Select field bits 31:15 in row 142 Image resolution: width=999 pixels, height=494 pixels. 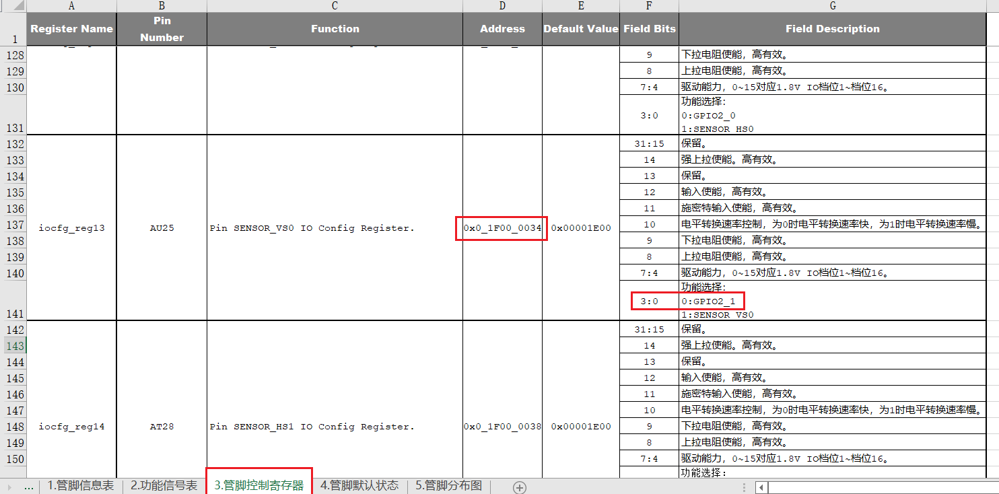[x=649, y=329]
